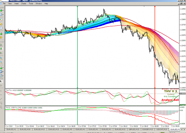Viewport: 186px width, 133px height.
Task: Click the 'THV3 - MTF Trix' indicator label
Action: click(24, 108)
